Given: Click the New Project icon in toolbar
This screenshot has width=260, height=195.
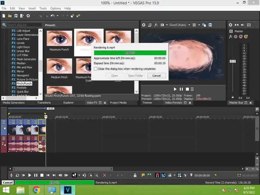Looking at the screenshot, I should (4, 16).
